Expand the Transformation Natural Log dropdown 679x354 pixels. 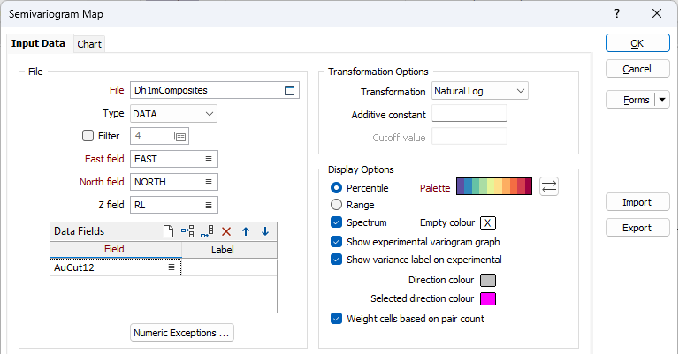(520, 91)
